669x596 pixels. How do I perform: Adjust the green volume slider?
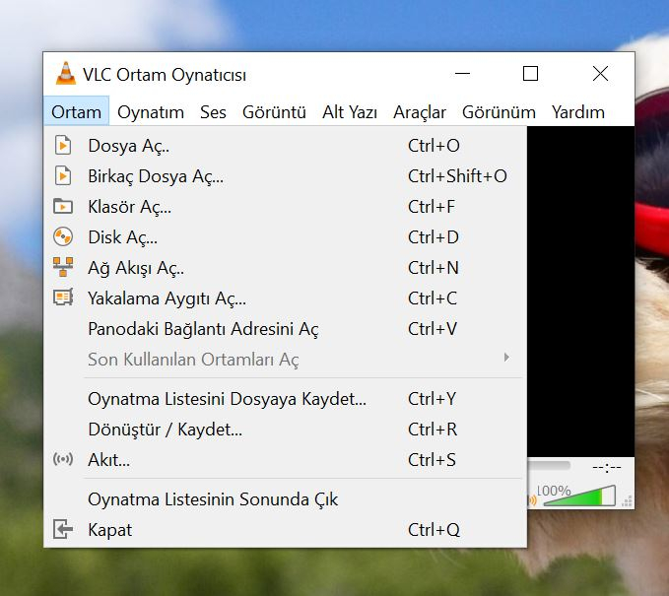(579, 496)
